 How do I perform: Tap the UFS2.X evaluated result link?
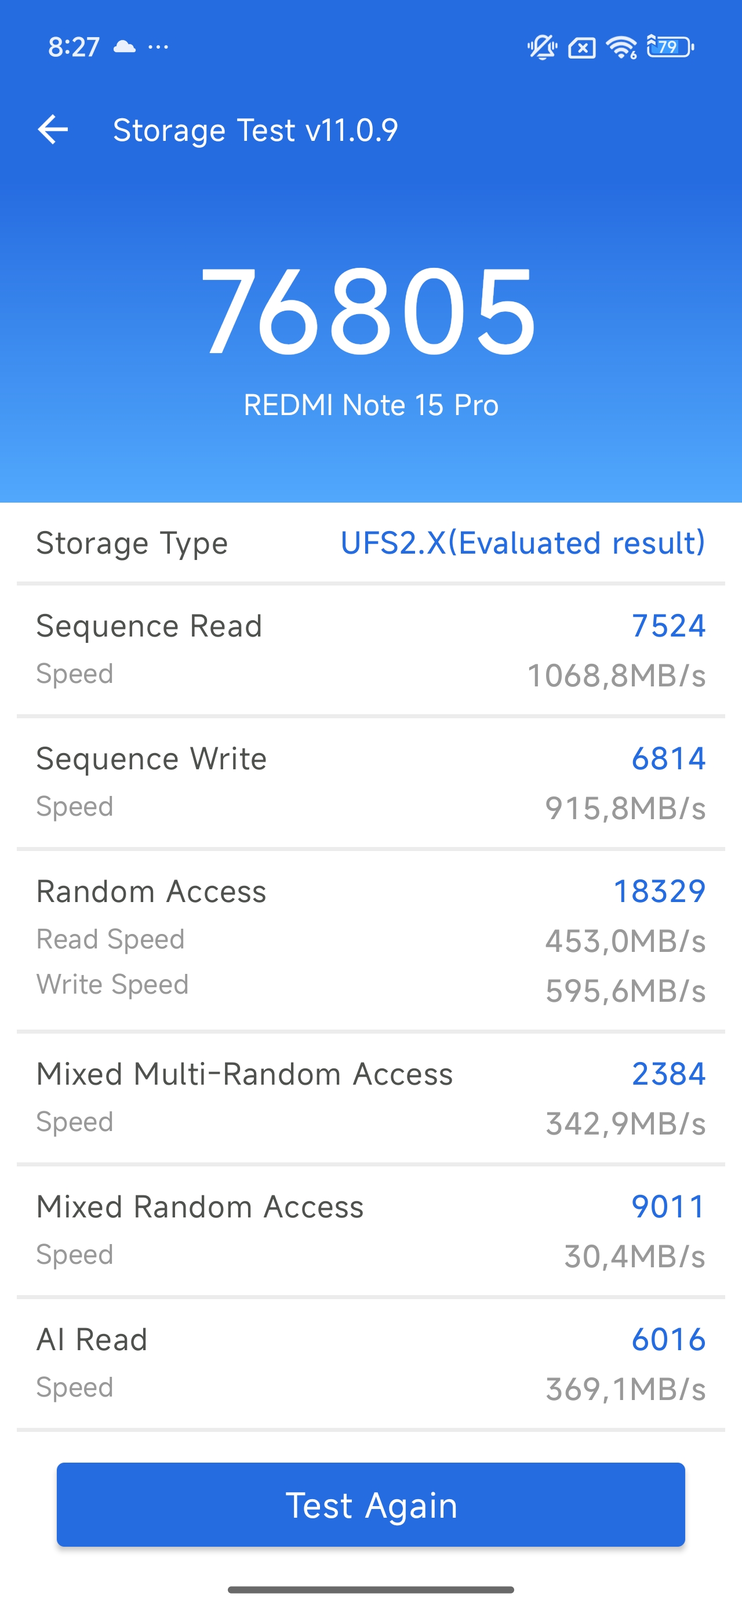522,543
